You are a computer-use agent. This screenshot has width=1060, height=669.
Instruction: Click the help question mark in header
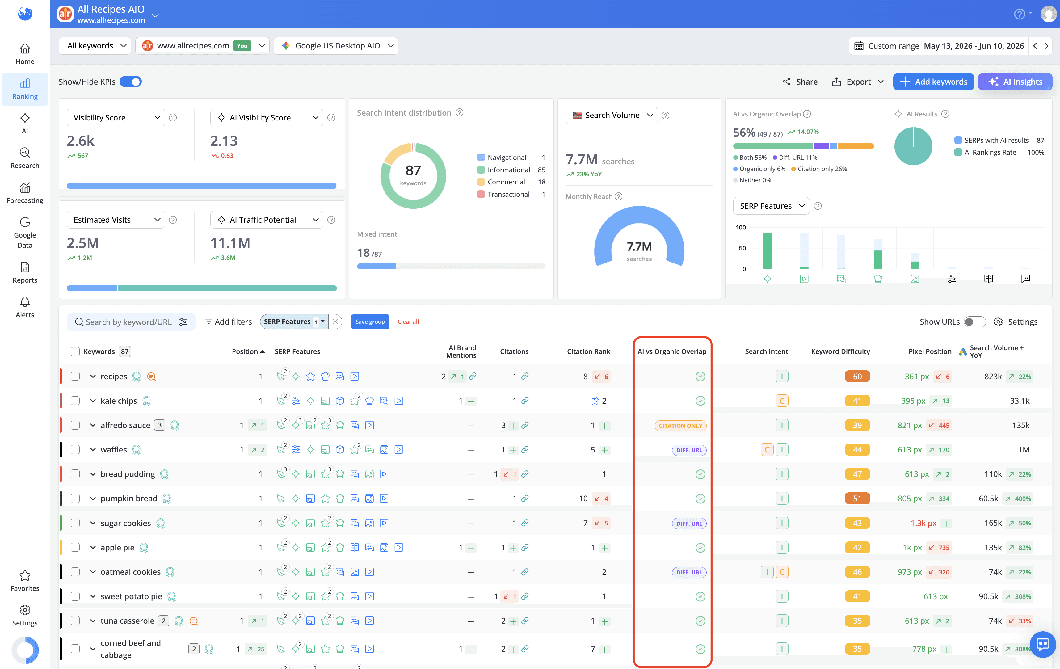pyautogui.click(x=1019, y=14)
